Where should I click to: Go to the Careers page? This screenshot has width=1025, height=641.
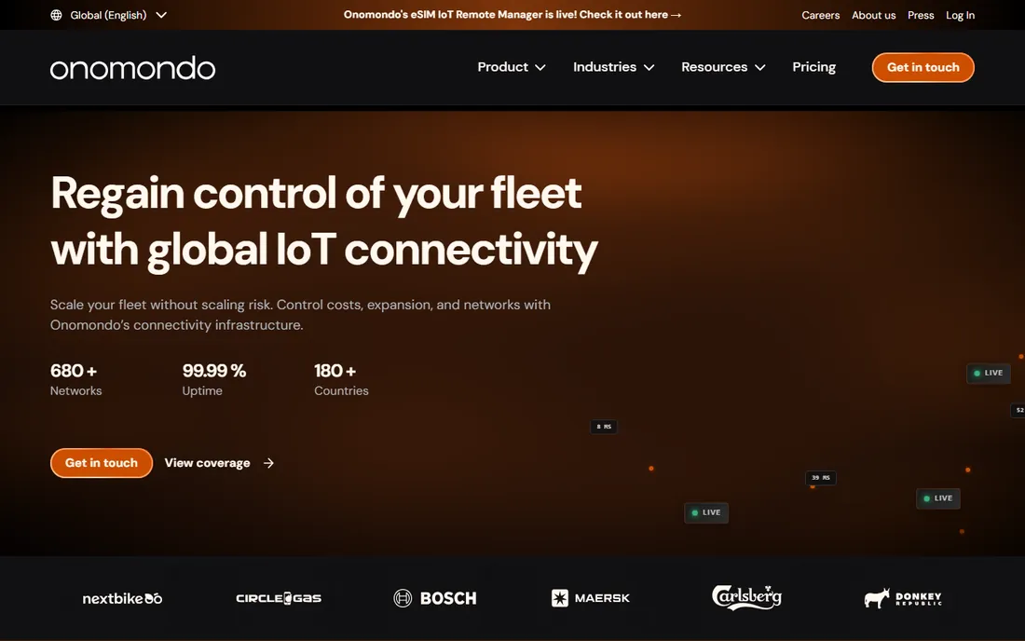pos(820,15)
